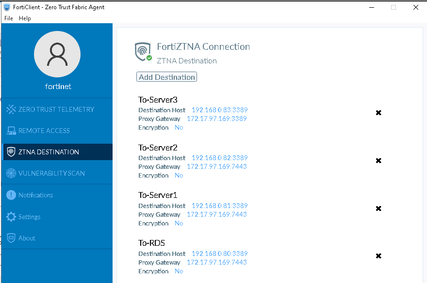Delete the To-Server3 destination entry
The height and width of the screenshot is (283, 427).
pyautogui.click(x=378, y=113)
